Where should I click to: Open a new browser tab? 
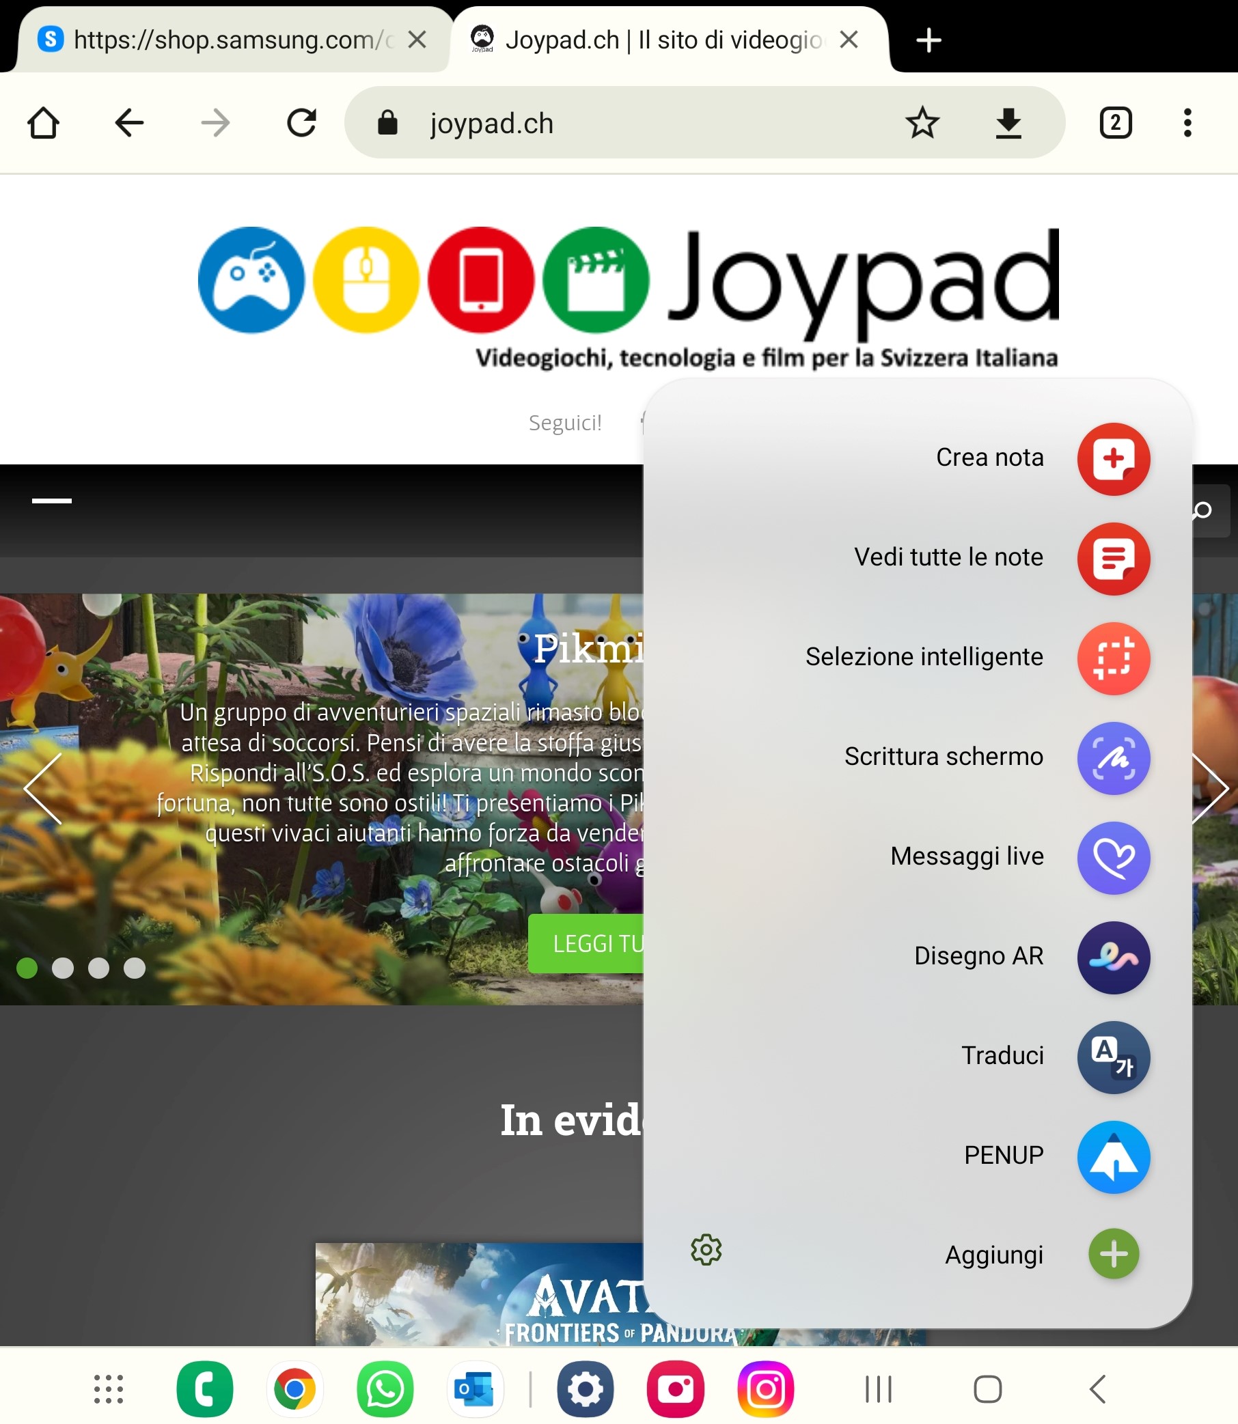(929, 40)
